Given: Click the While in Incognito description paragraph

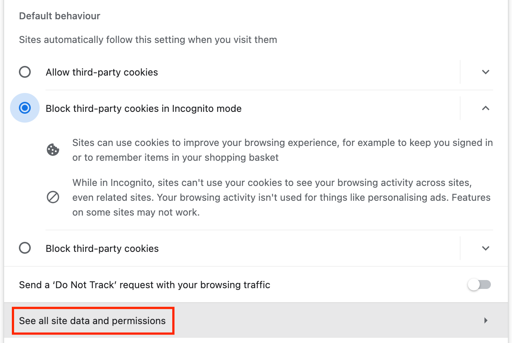Looking at the screenshot, I should pos(282,197).
